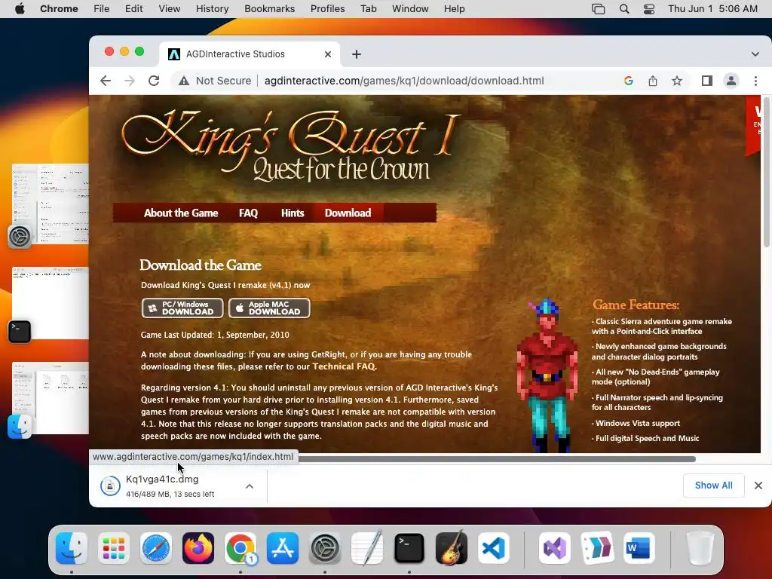Open the Chrome profile avatar
This screenshot has height=579, width=772.
click(x=731, y=81)
